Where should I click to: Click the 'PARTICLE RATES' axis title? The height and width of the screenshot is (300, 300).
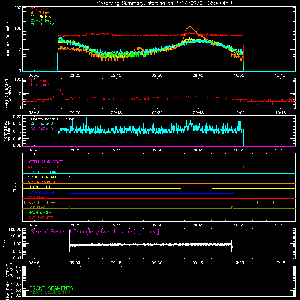(6, 94)
